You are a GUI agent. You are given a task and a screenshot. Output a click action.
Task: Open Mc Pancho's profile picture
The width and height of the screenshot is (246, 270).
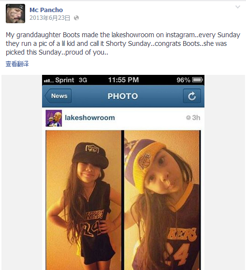click(x=15, y=14)
